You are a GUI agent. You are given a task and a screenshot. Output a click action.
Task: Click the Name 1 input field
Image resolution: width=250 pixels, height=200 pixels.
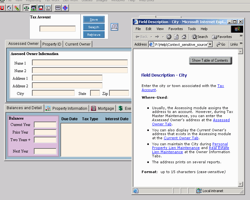pos(80,63)
